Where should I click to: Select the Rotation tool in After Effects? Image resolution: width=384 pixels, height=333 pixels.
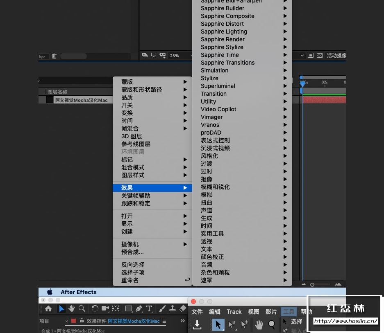95,309
